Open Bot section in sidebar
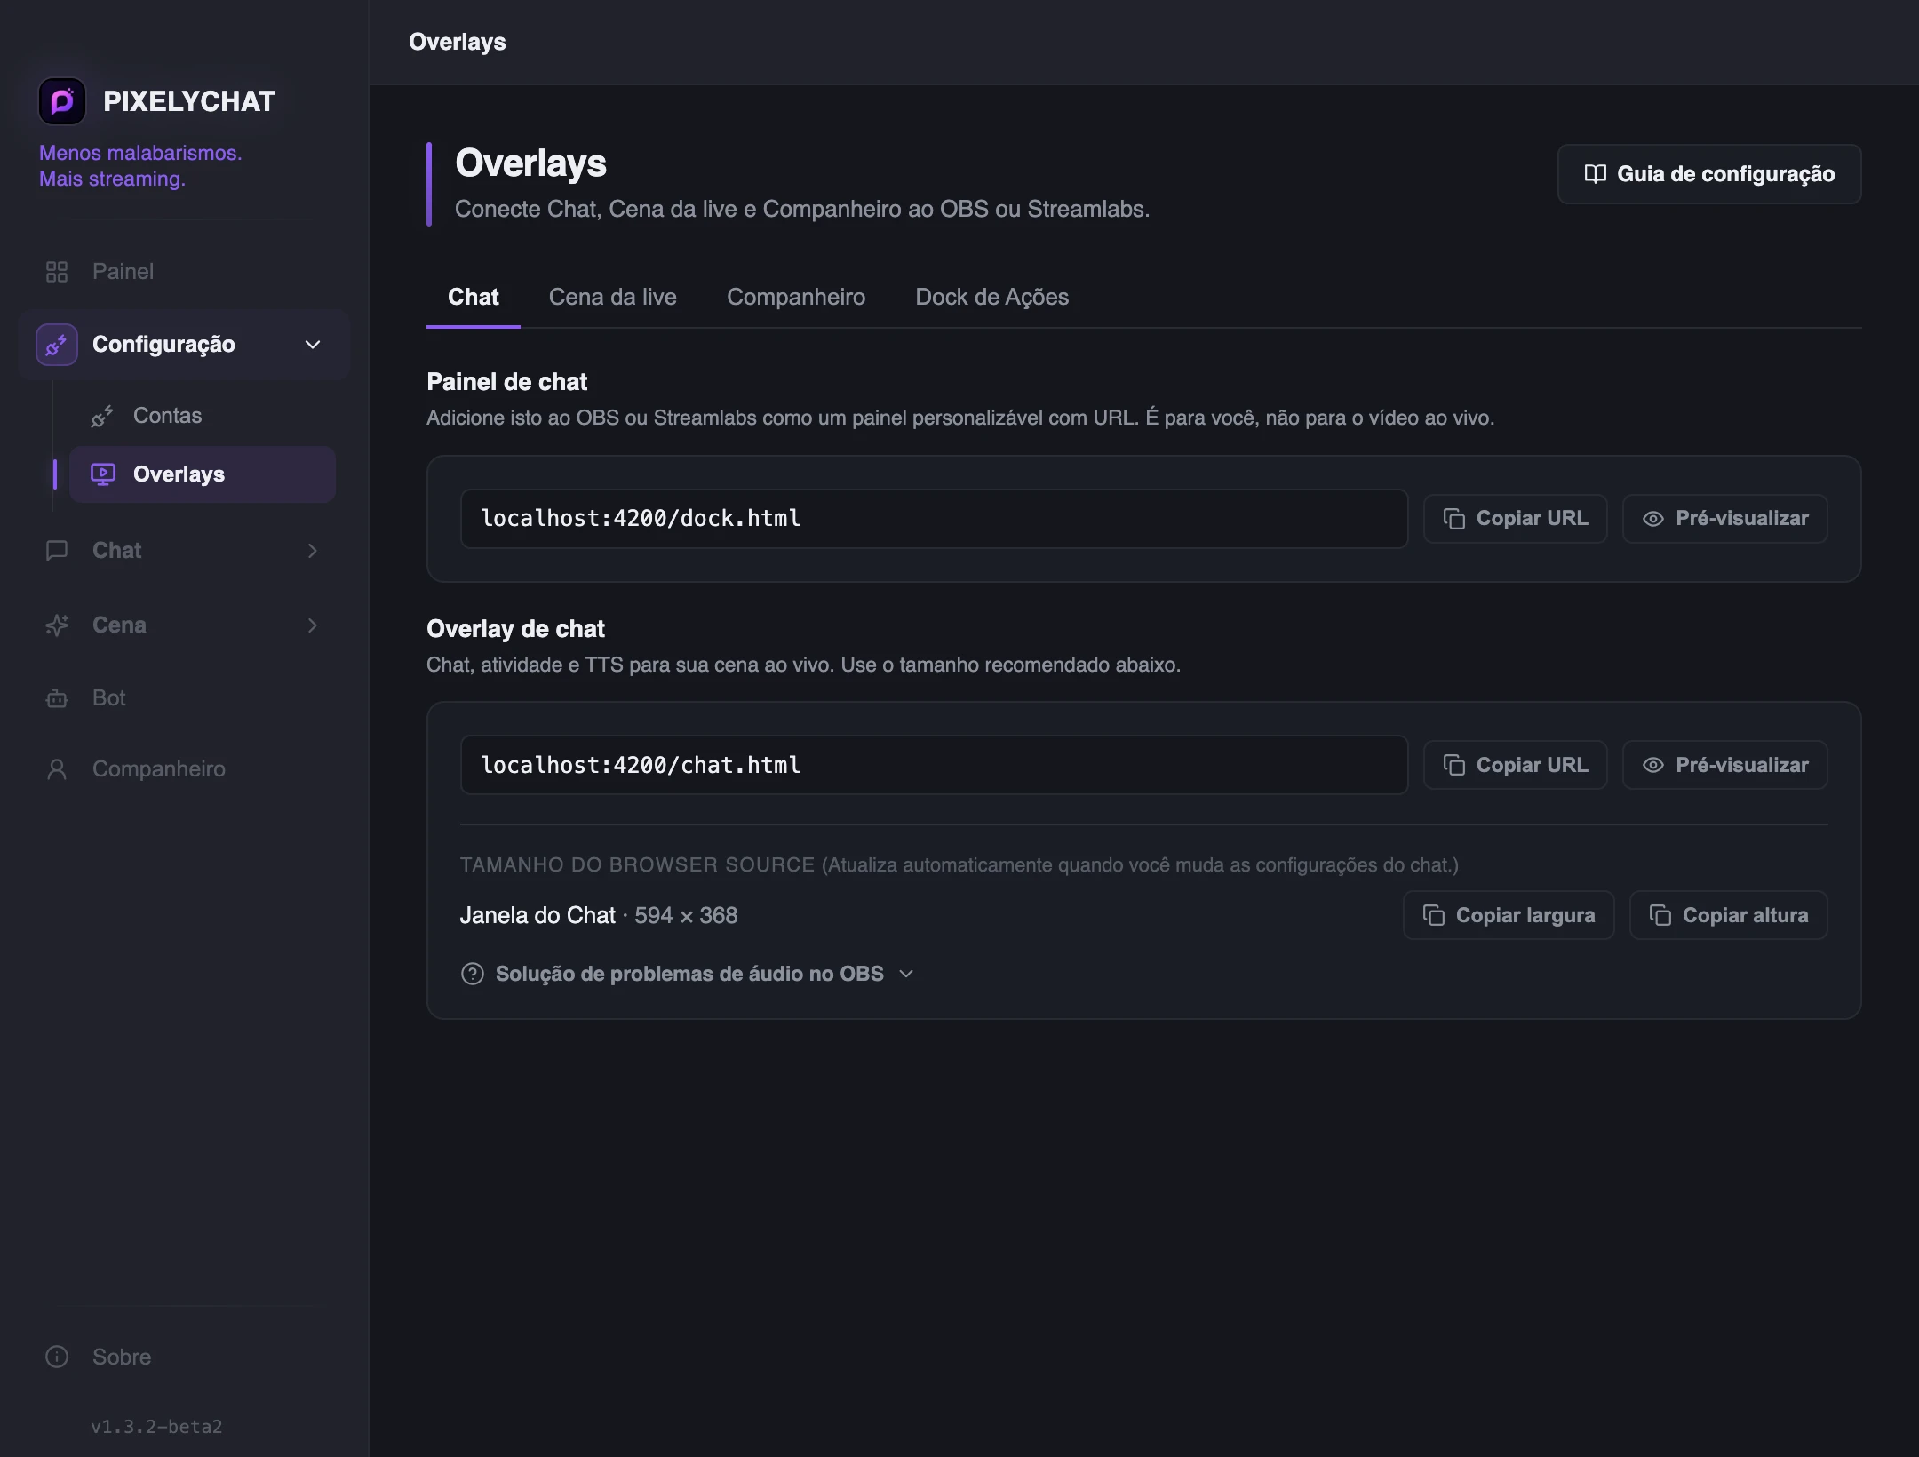 (x=109, y=698)
